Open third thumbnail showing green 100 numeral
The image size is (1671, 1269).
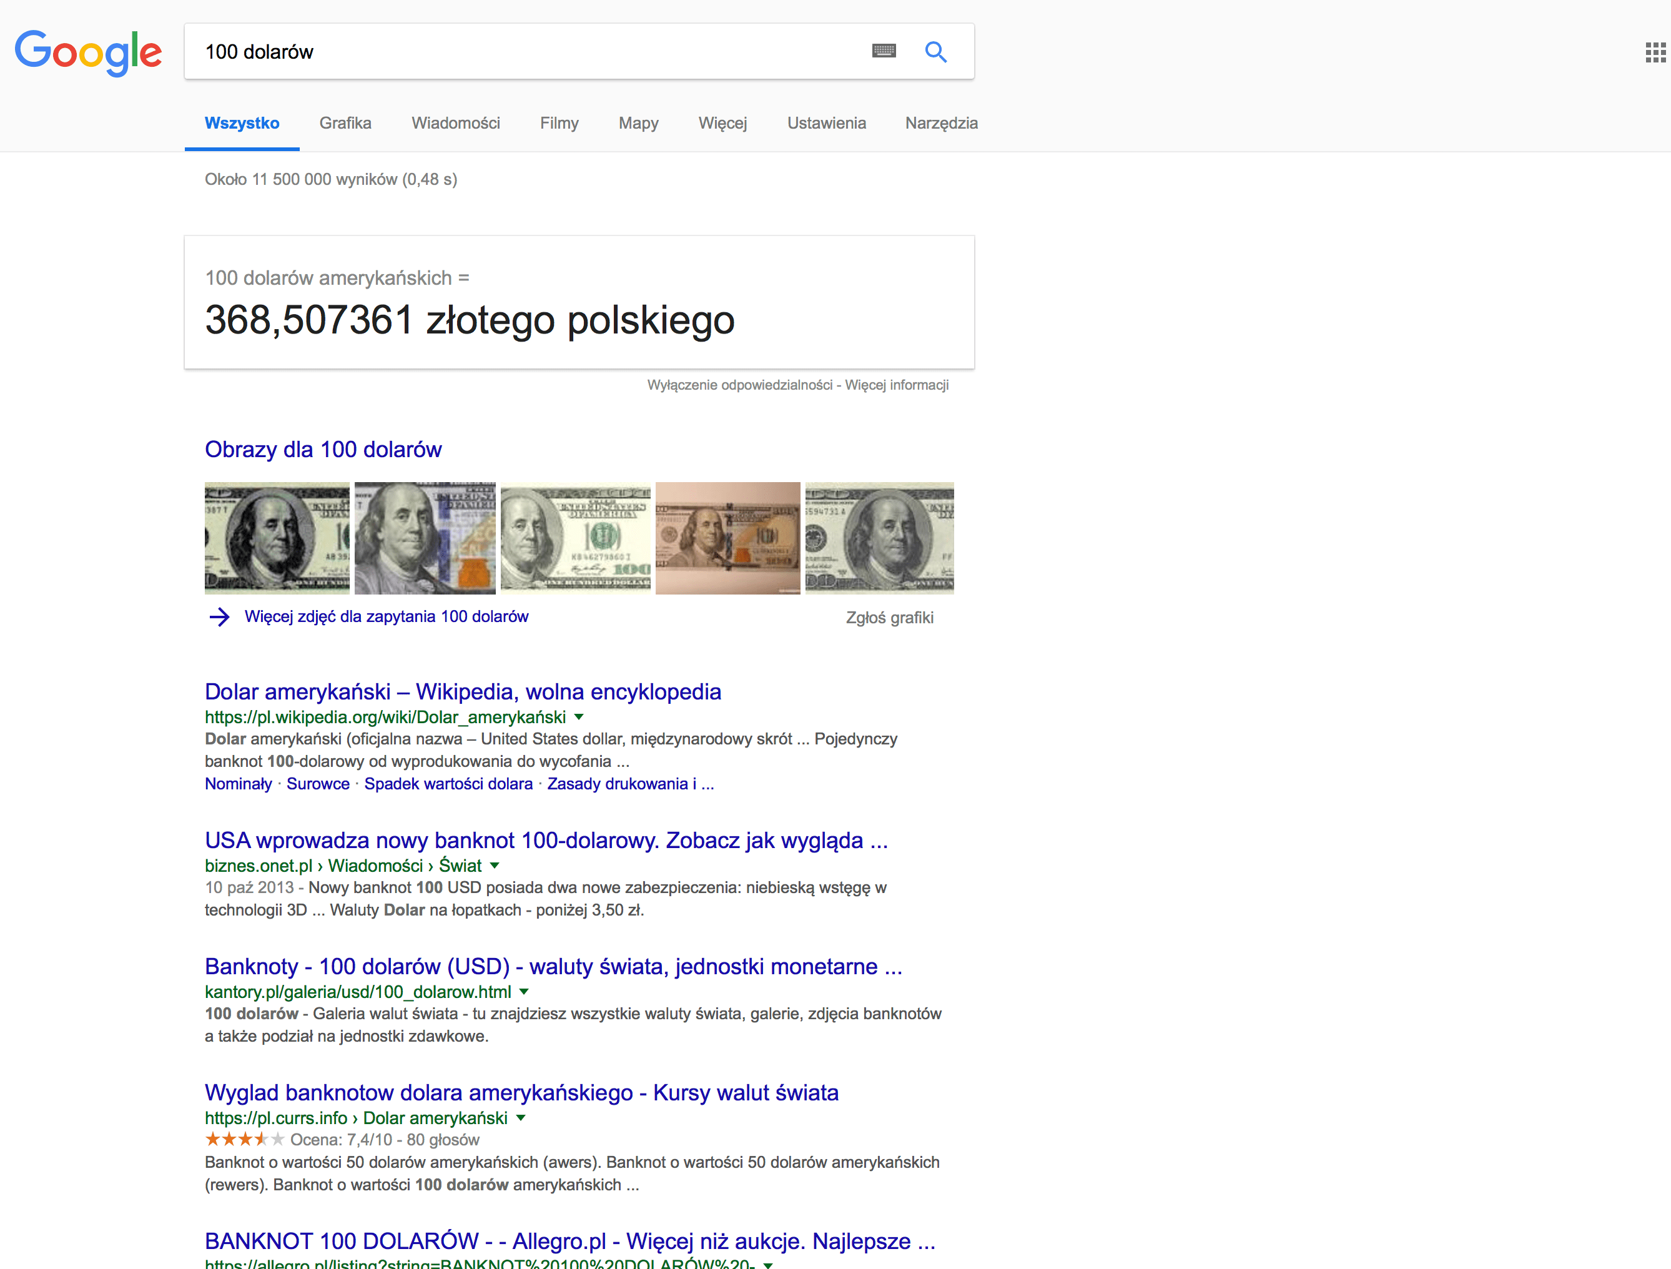click(576, 538)
